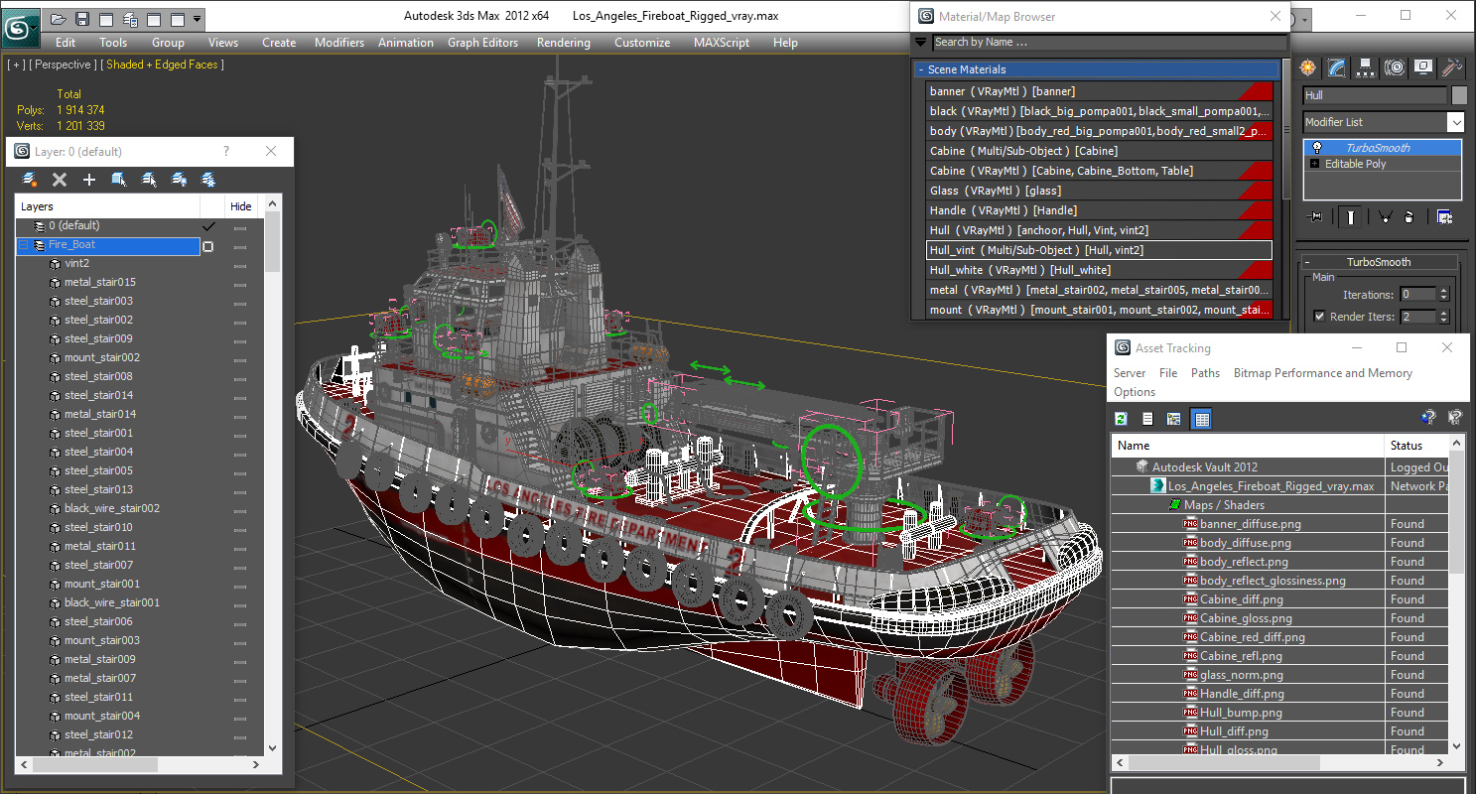1476x794 pixels.
Task: Select banner VRayMtl material entry
Action: [x=1099, y=91]
